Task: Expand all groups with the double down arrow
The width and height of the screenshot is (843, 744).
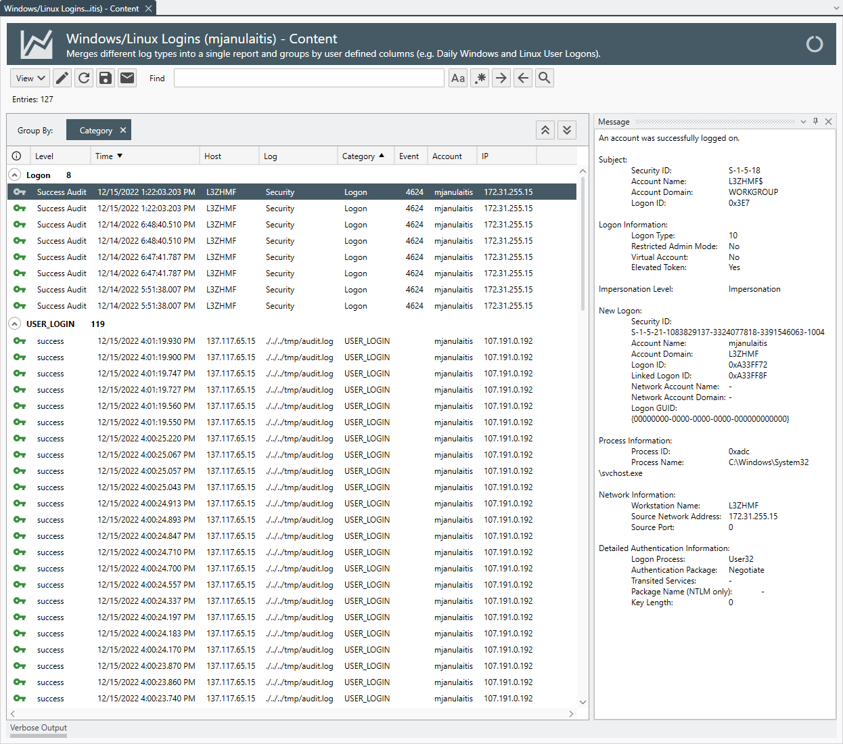Action: tap(567, 130)
